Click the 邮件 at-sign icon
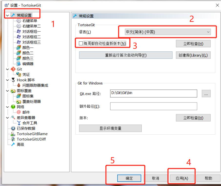This screenshot has height=186, width=221. (x=19, y=112)
